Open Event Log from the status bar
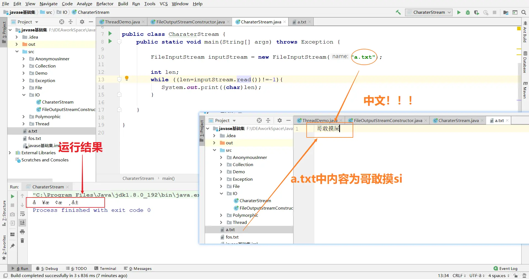The height and width of the screenshot is (279, 529). tap(506, 269)
